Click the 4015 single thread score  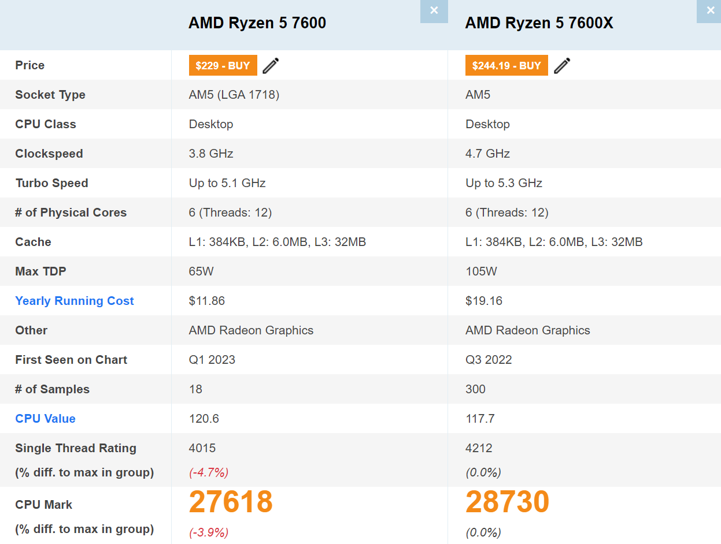(x=202, y=448)
